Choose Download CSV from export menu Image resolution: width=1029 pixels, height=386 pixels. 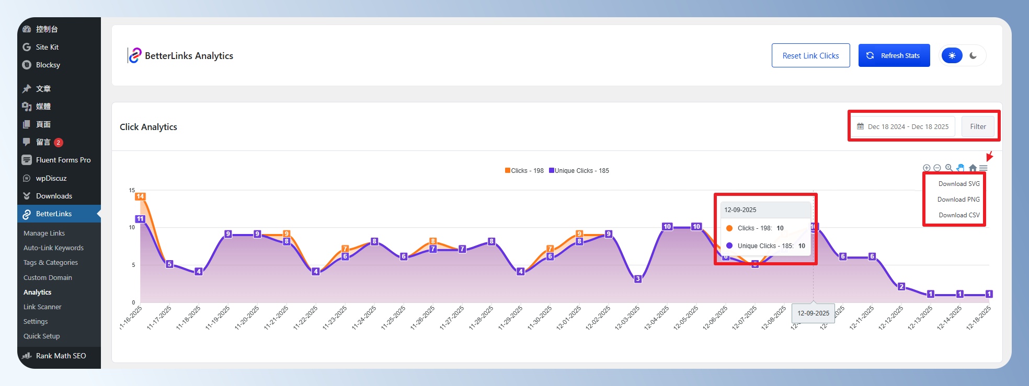click(959, 215)
